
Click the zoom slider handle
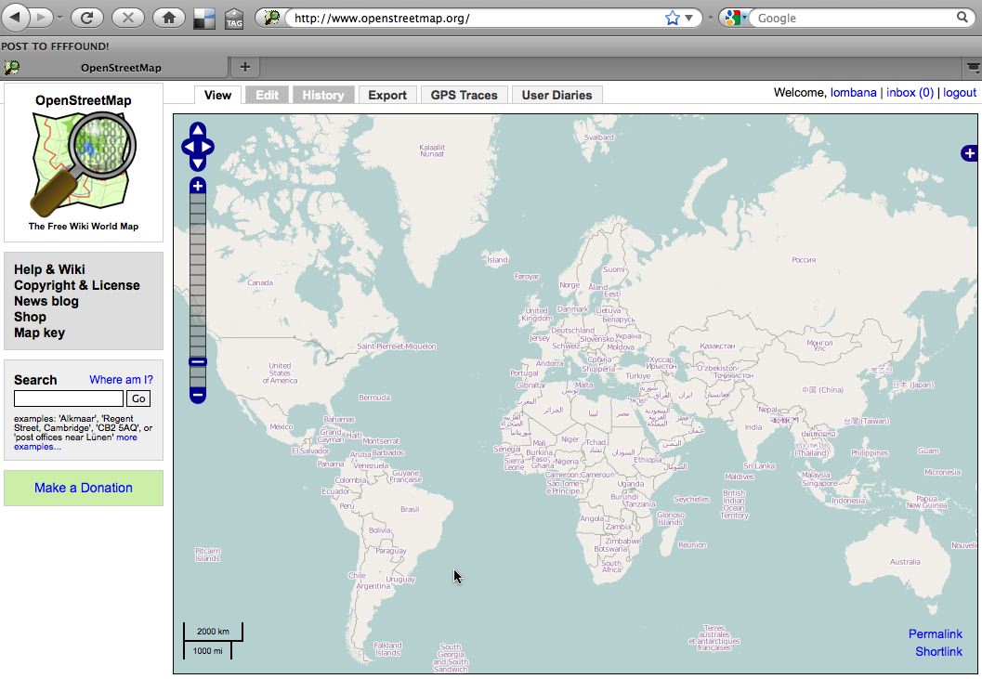198,362
